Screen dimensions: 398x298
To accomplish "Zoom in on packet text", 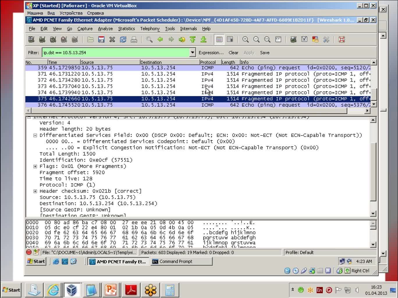I will 246,40.
